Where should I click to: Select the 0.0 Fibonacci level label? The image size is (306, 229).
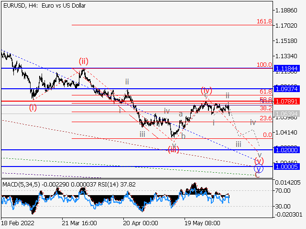click(x=267, y=135)
